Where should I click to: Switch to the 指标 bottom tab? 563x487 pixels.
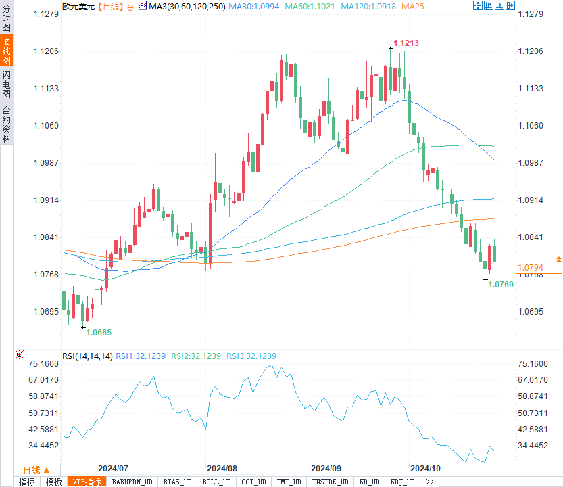[x=27, y=482]
